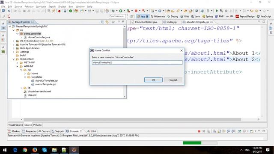Open the Source menu
This screenshot has height=154, width=274.
(x=18, y=7)
